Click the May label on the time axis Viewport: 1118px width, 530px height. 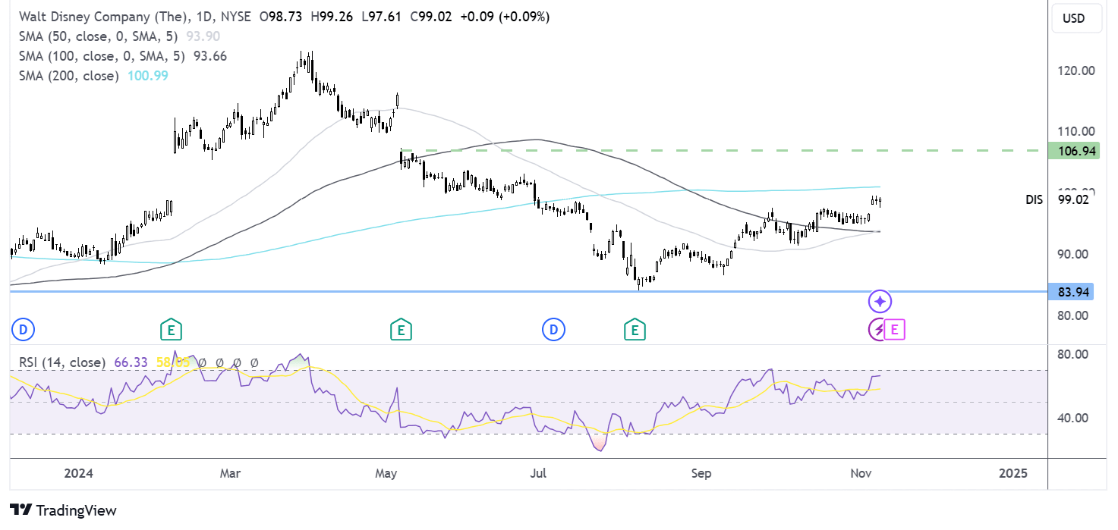point(386,473)
